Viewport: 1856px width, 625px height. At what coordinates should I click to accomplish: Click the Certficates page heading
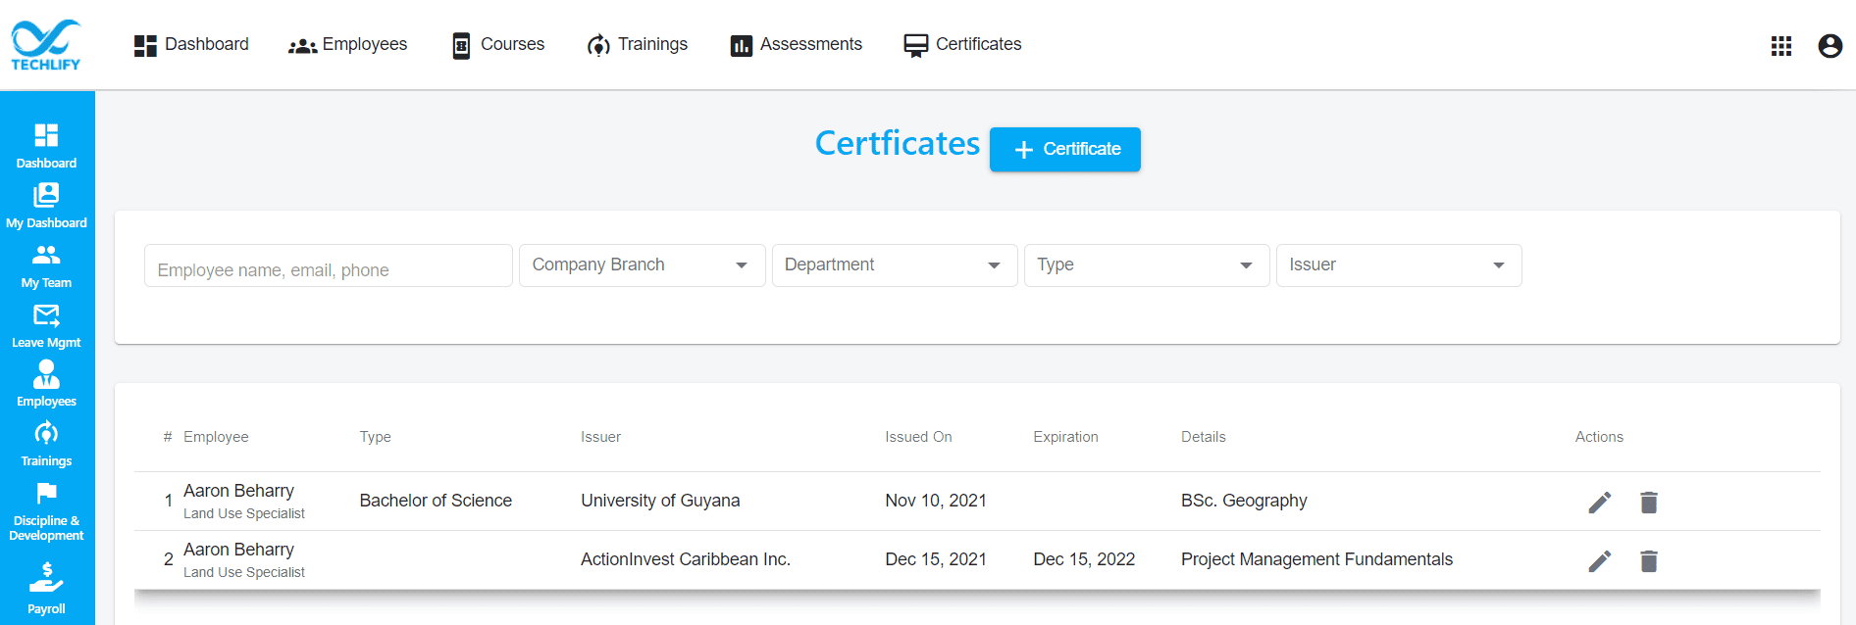point(898,144)
